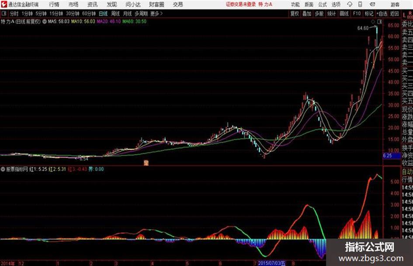Click the 6.25 current price tag
Image resolution: width=413 pixels, height=266 pixels.
coord(391,155)
